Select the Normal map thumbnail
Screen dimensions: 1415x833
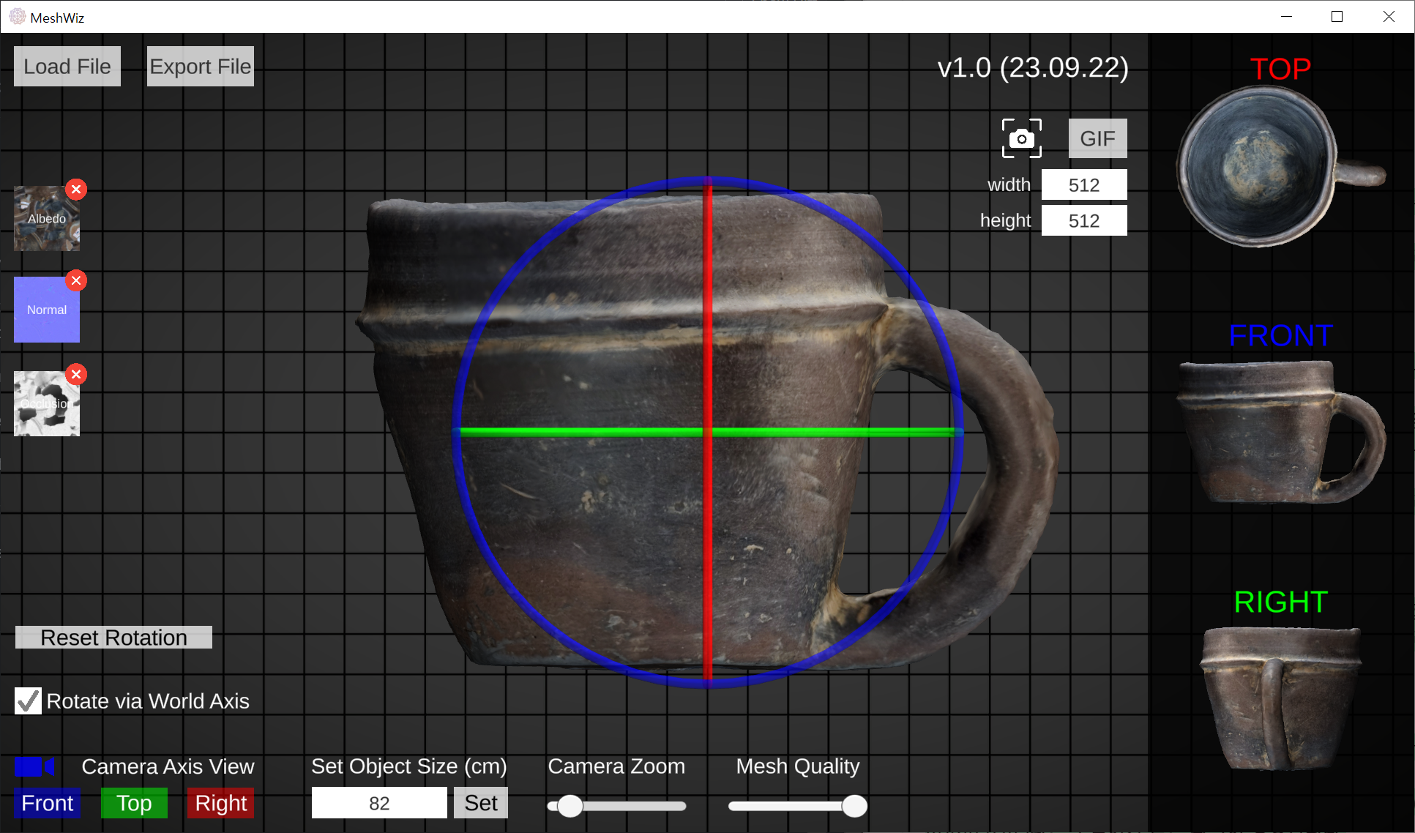click(x=47, y=310)
